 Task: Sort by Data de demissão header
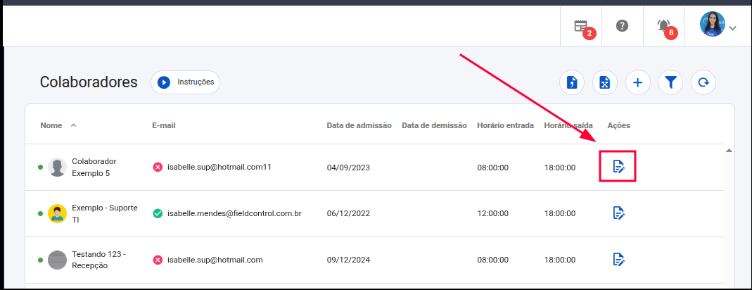tap(435, 125)
